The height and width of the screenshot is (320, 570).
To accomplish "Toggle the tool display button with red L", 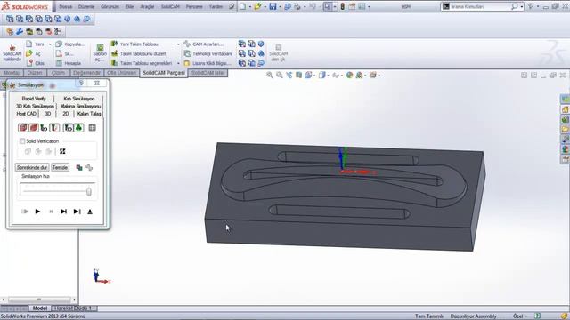I will [54, 128].
